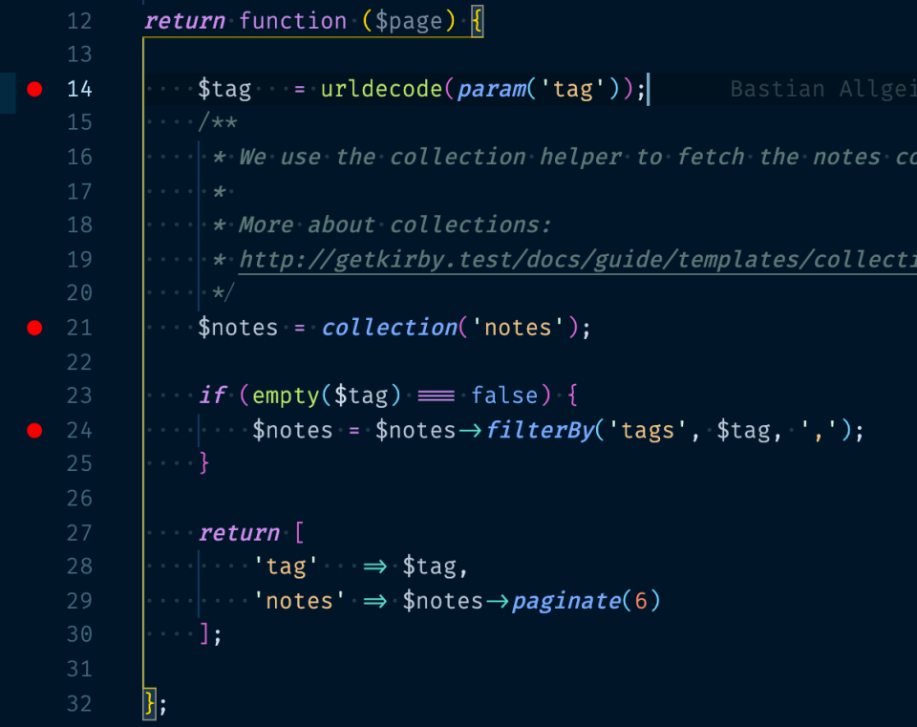Place cursor on the urldecode function call
This screenshot has width=917, height=727.
pos(381,89)
